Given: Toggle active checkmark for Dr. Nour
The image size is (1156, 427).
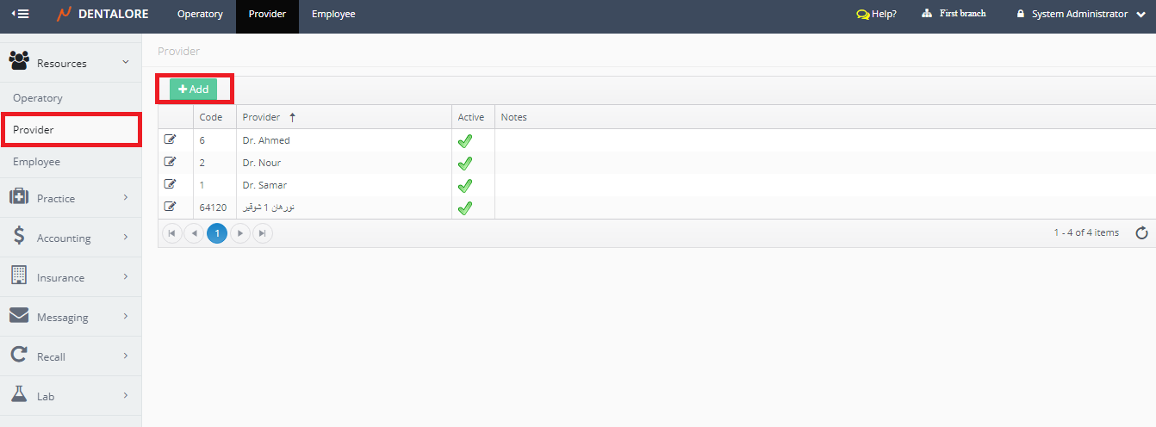Looking at the screenshot, I should pos(464,163).
